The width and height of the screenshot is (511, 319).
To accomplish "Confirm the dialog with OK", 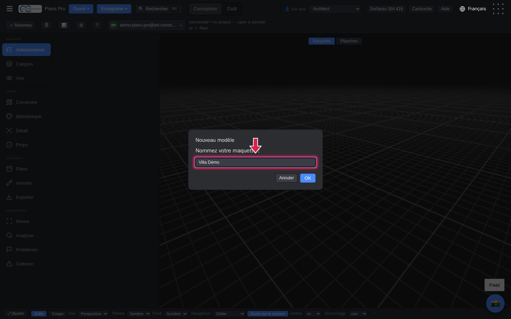I will [308, 178].
